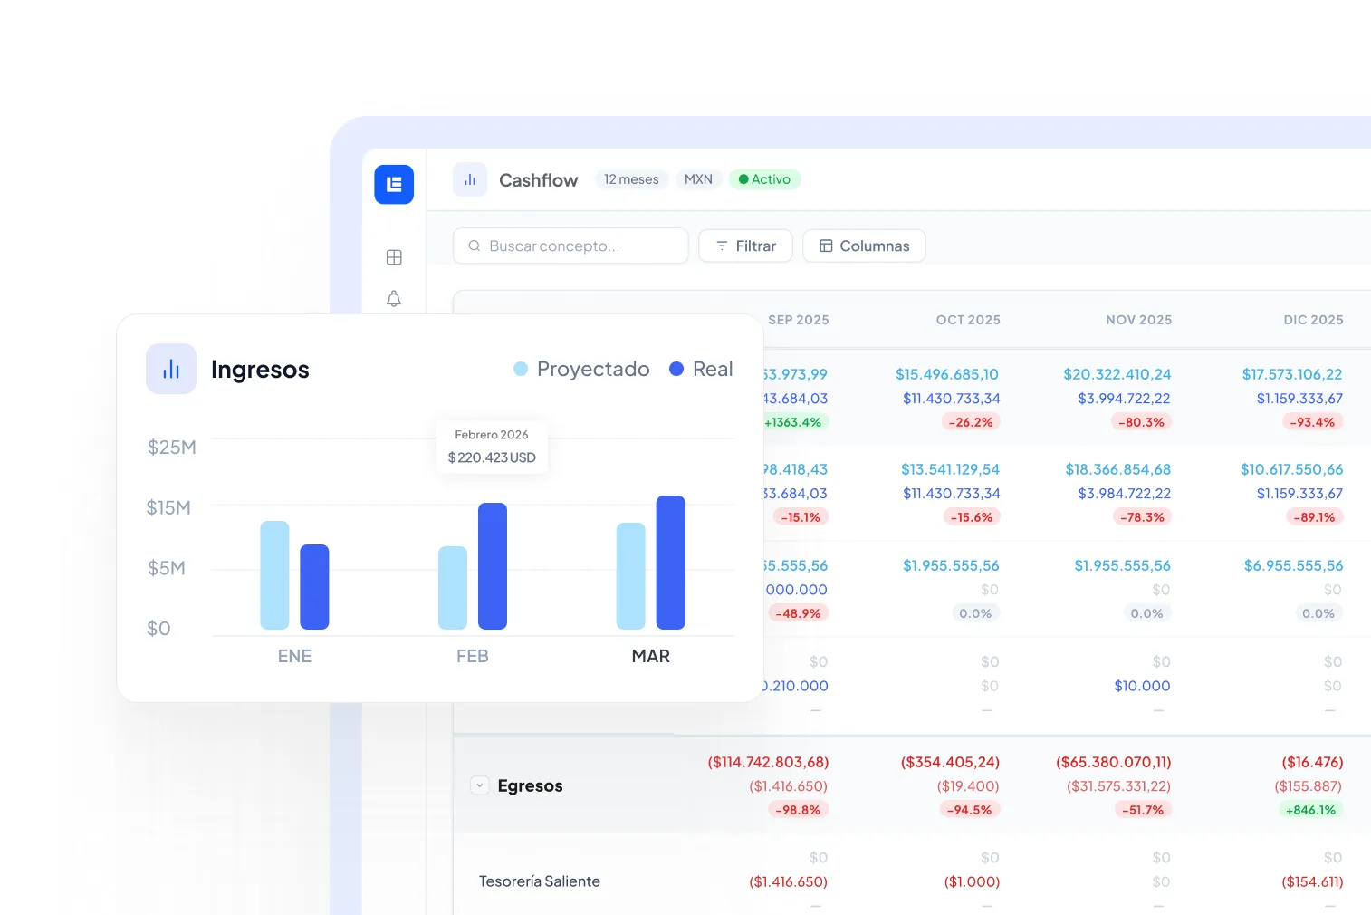Click the Buscar concepto search field
The image size is (1371, 915).
pyautogui.click(x=570, y=246)
